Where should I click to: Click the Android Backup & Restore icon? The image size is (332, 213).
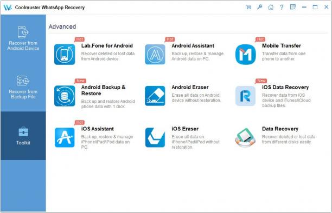(65, 96)
